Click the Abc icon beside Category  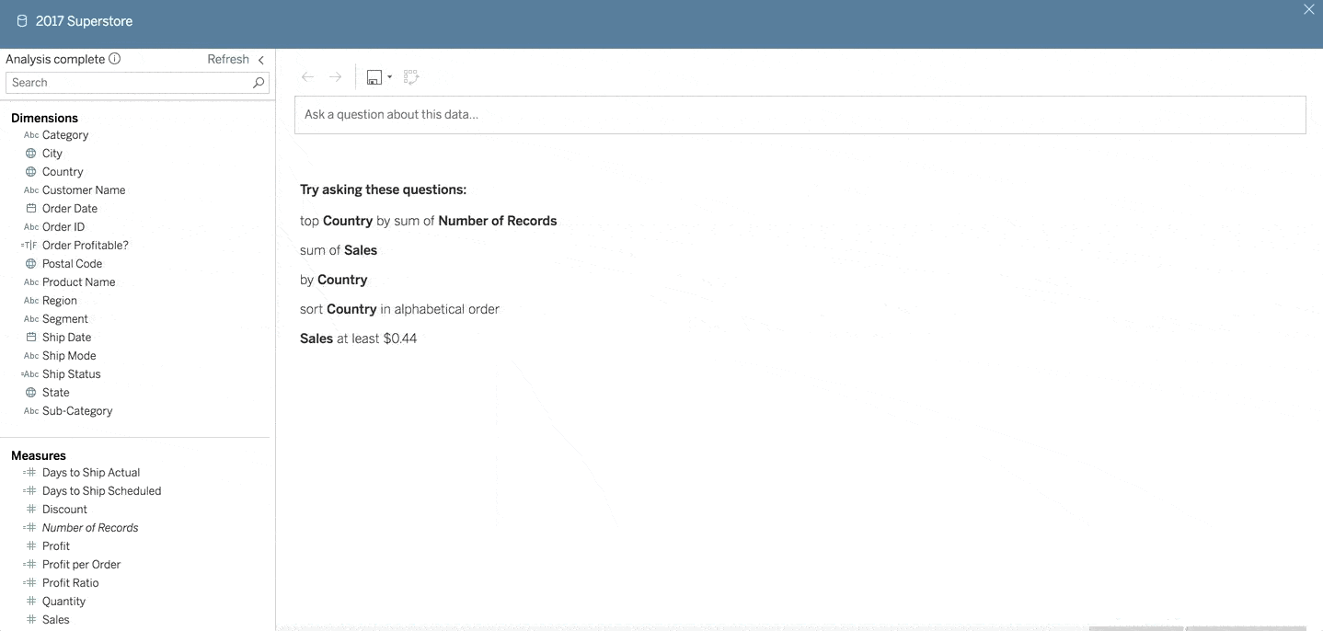tap(29, 134)
